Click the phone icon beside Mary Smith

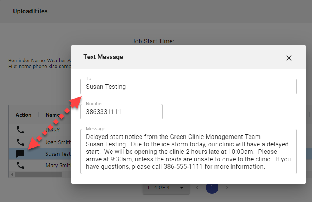(x=20, y=165)
